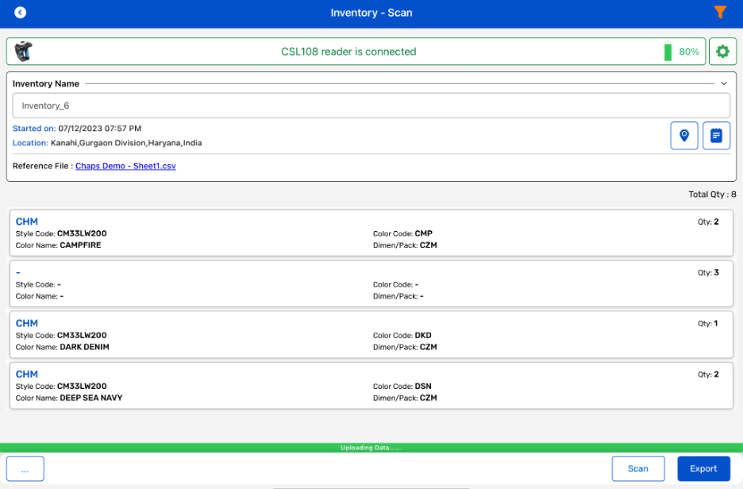Open reader settings via the gear icon
This screenshot has height=489, width=743.
(722, 51)
